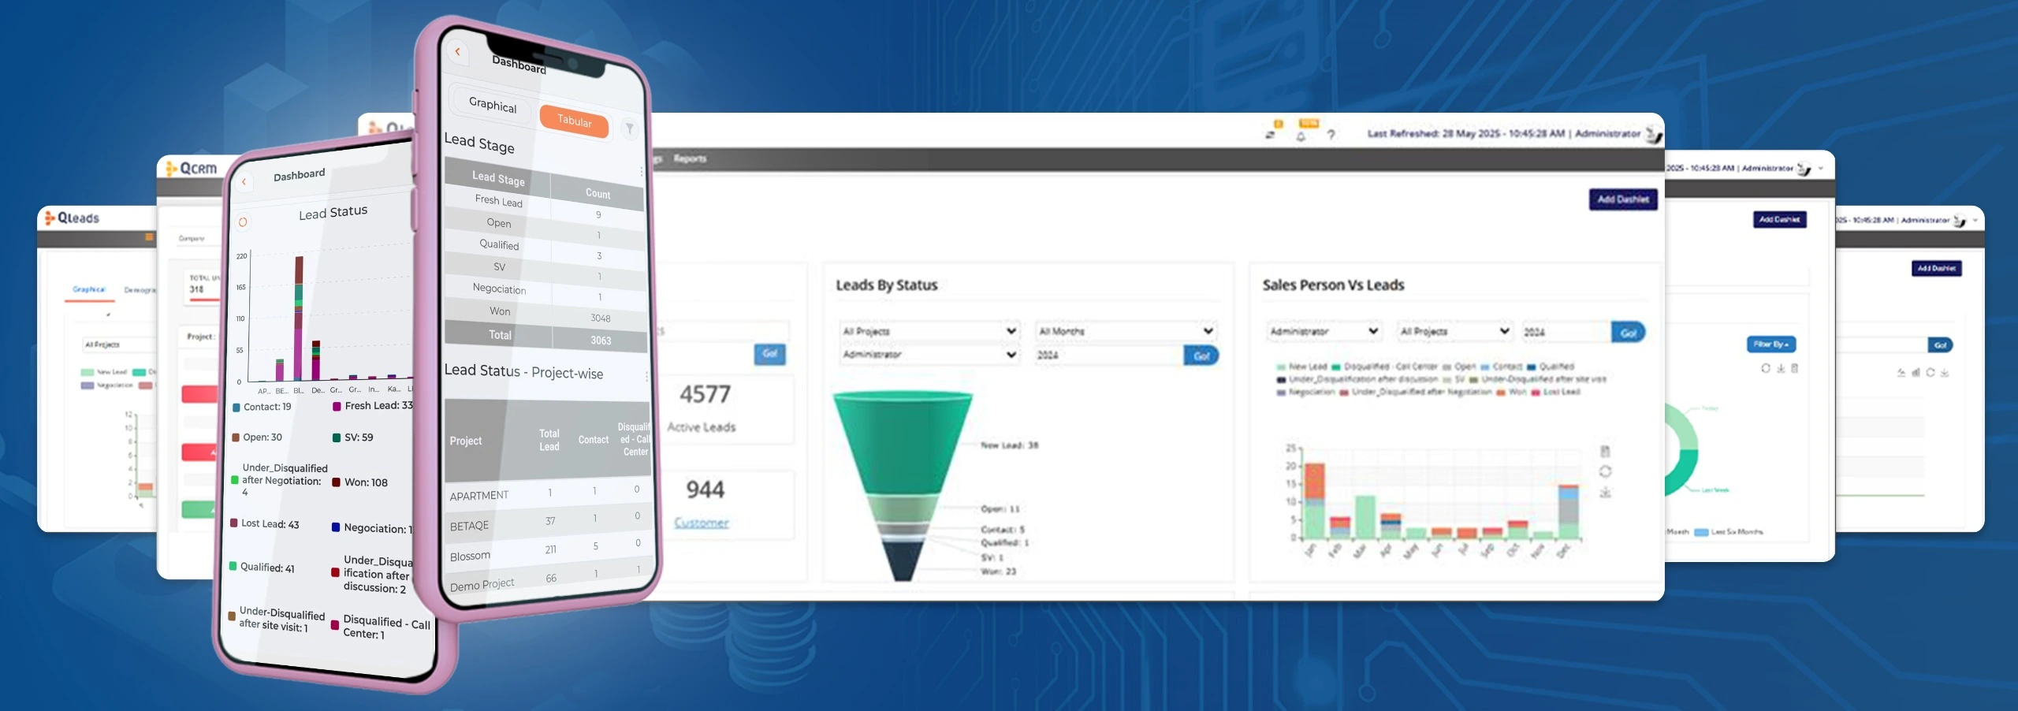Click refresh icon in rightmost window

[1931, 372]
